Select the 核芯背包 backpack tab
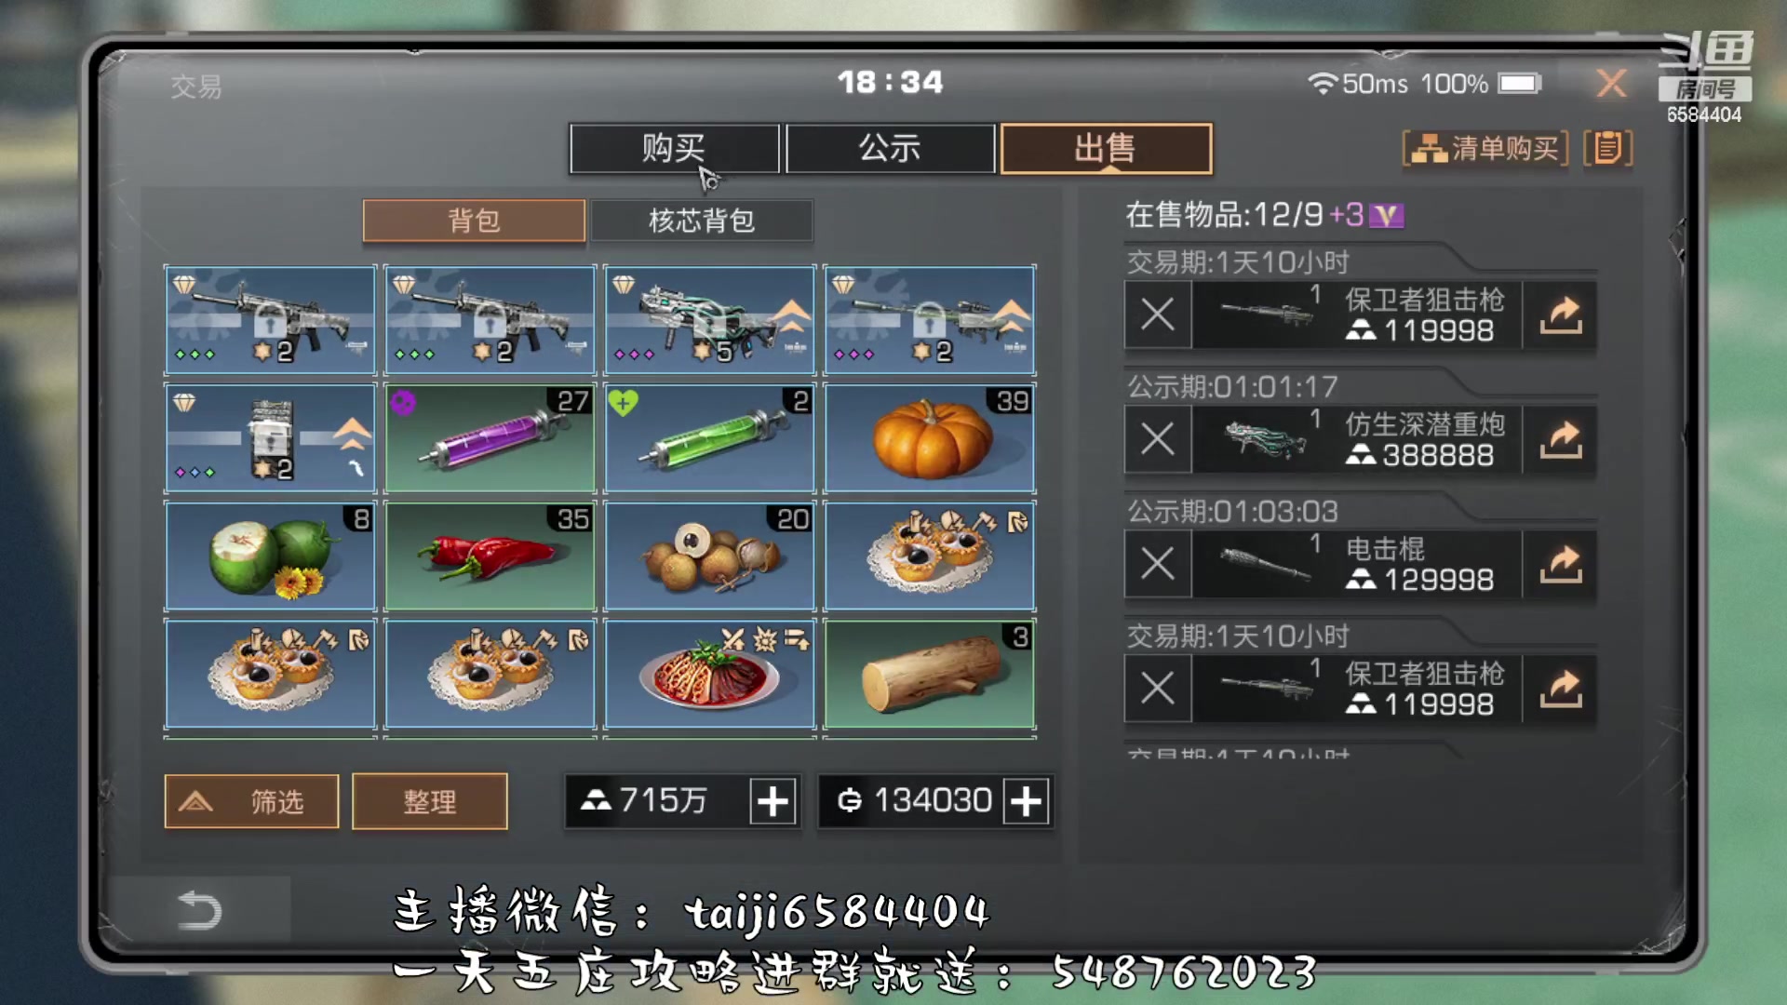The width and height of the screenshot is (1787, 1005). coord(702,221)
